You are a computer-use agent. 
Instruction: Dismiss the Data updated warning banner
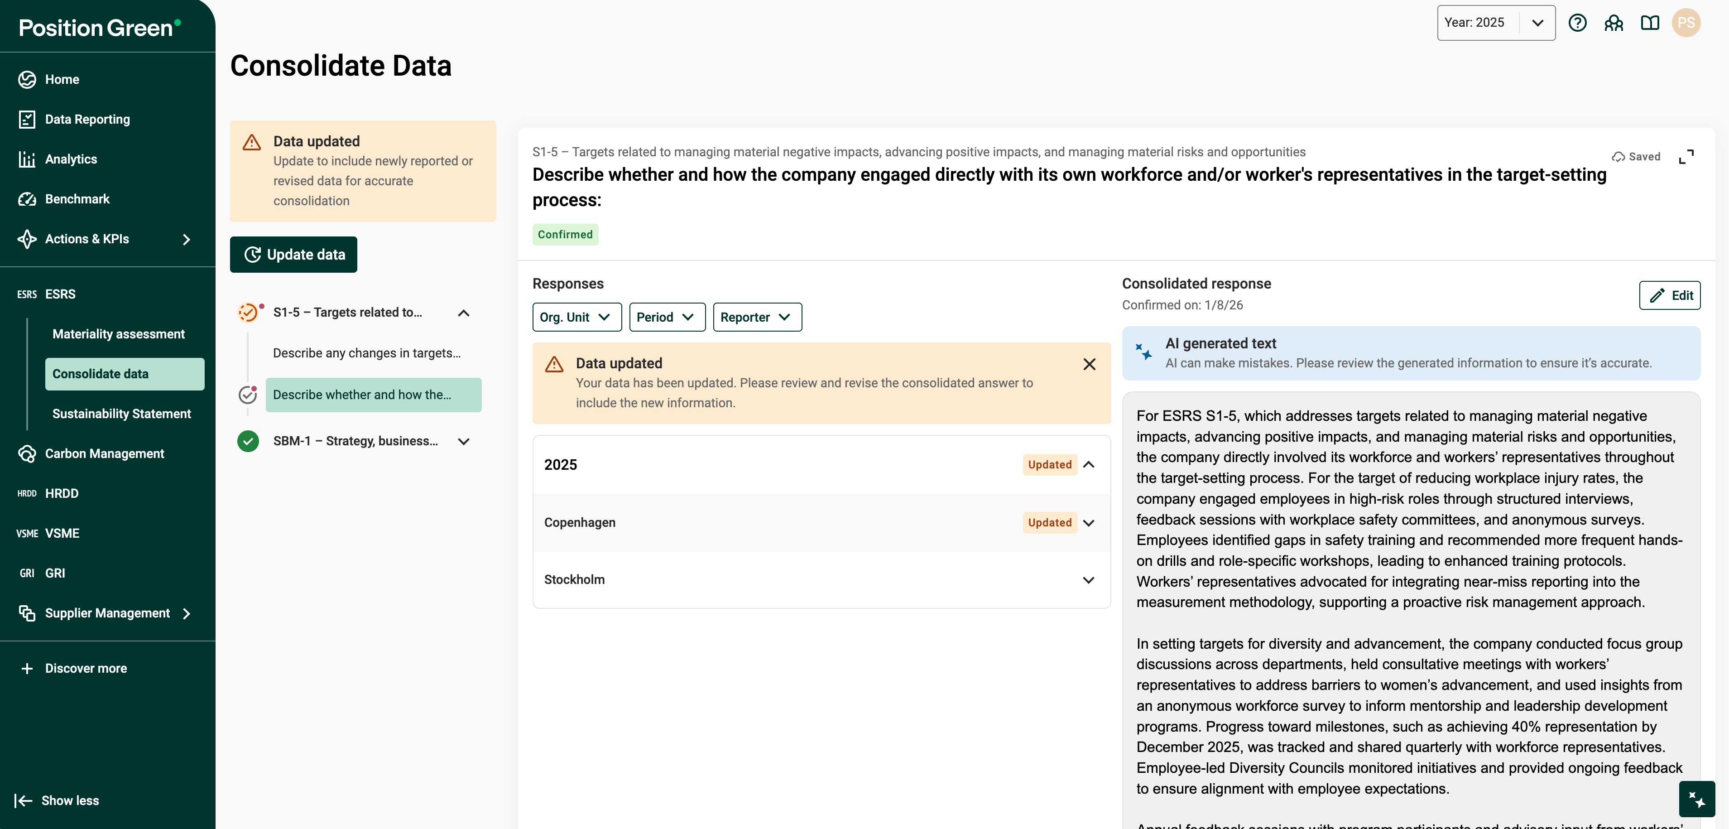pyautogui.click(x=1089, y=364)
